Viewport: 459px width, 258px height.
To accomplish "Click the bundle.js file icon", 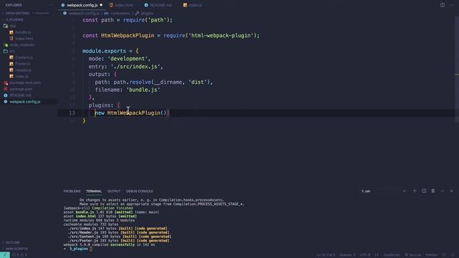I will [x=11, y=32].
